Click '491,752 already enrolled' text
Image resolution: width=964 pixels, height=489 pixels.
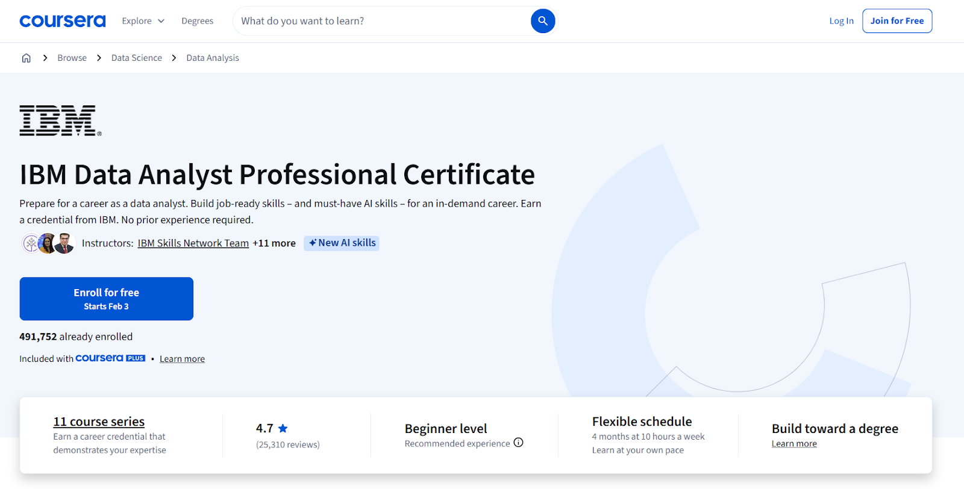(76, 337)
